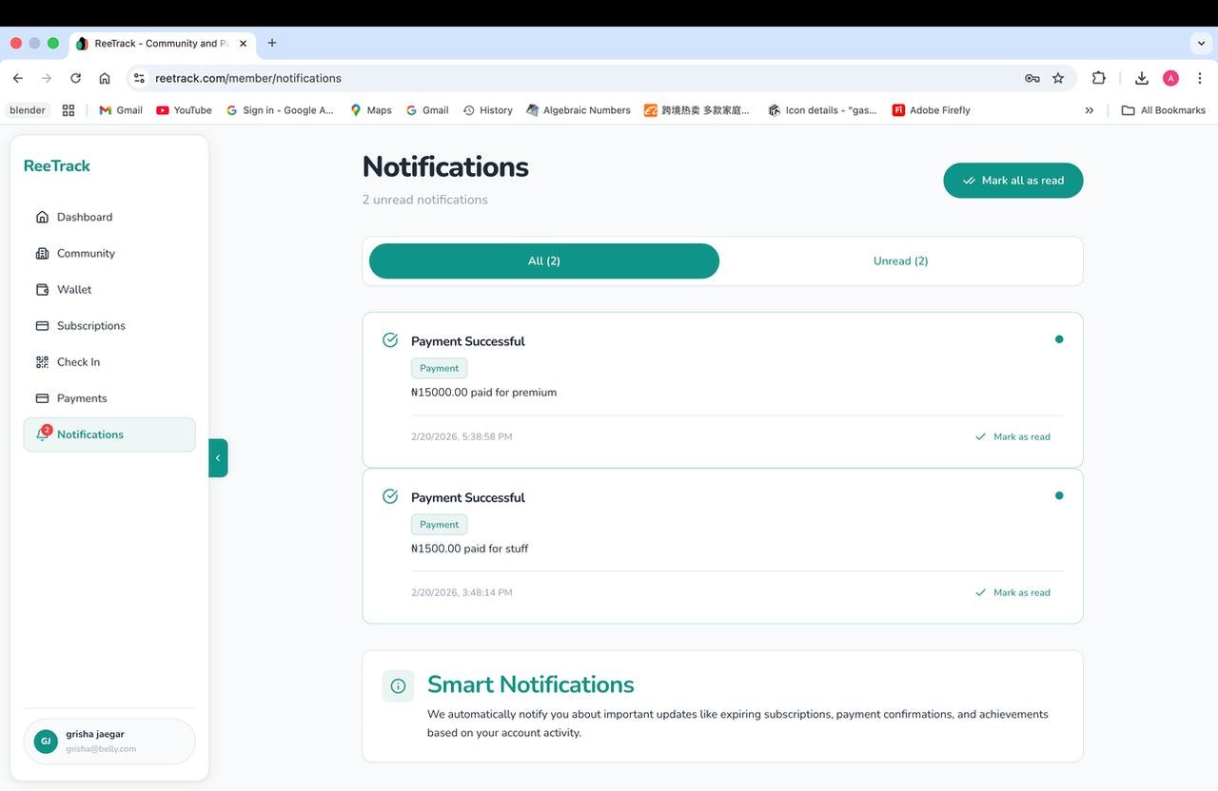The height and width of the screenshot is (791, 1218).
Task: Toggle the unread dot on the ₦15000 notification
Action: point(1059,338)
